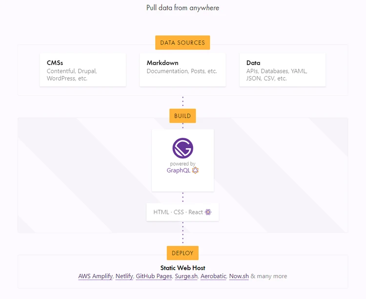
Task: Select the Data APIs card
Action: (x=283, y=70)
